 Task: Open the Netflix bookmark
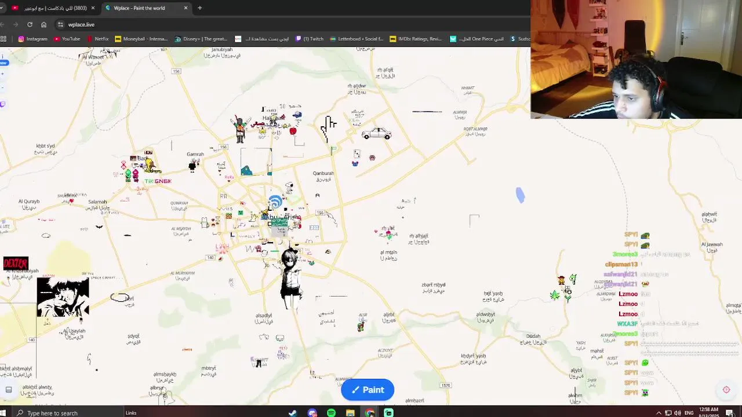[97, 39]
